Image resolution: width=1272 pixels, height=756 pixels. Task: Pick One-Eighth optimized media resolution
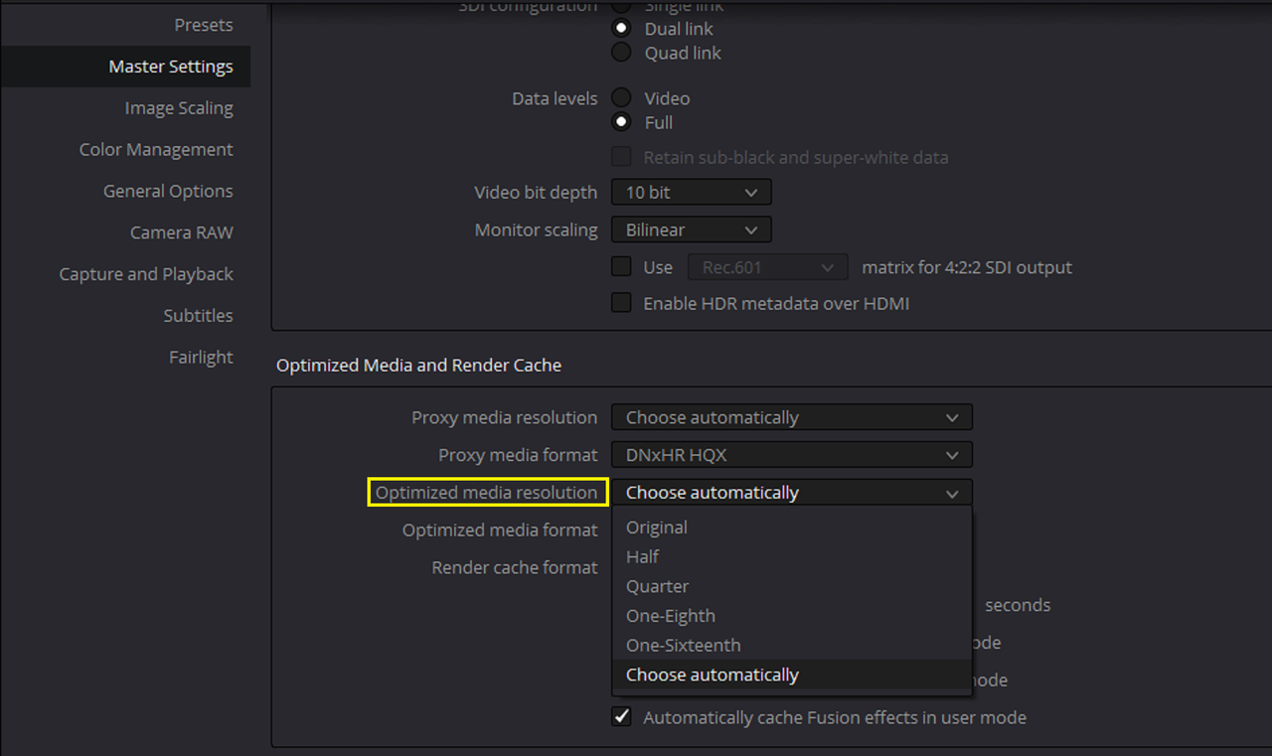point(792,616)
